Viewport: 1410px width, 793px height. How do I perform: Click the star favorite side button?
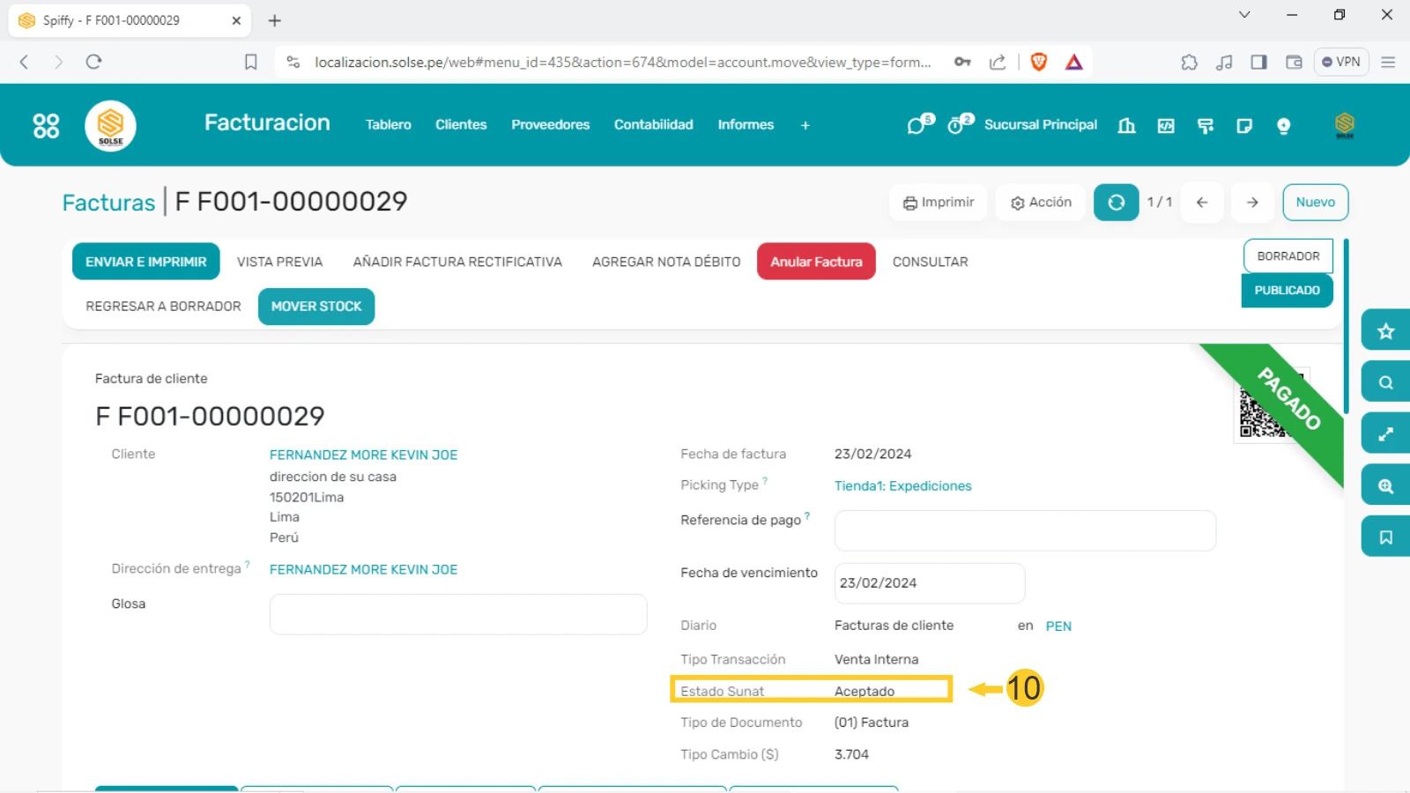[x=1385, y=331]
